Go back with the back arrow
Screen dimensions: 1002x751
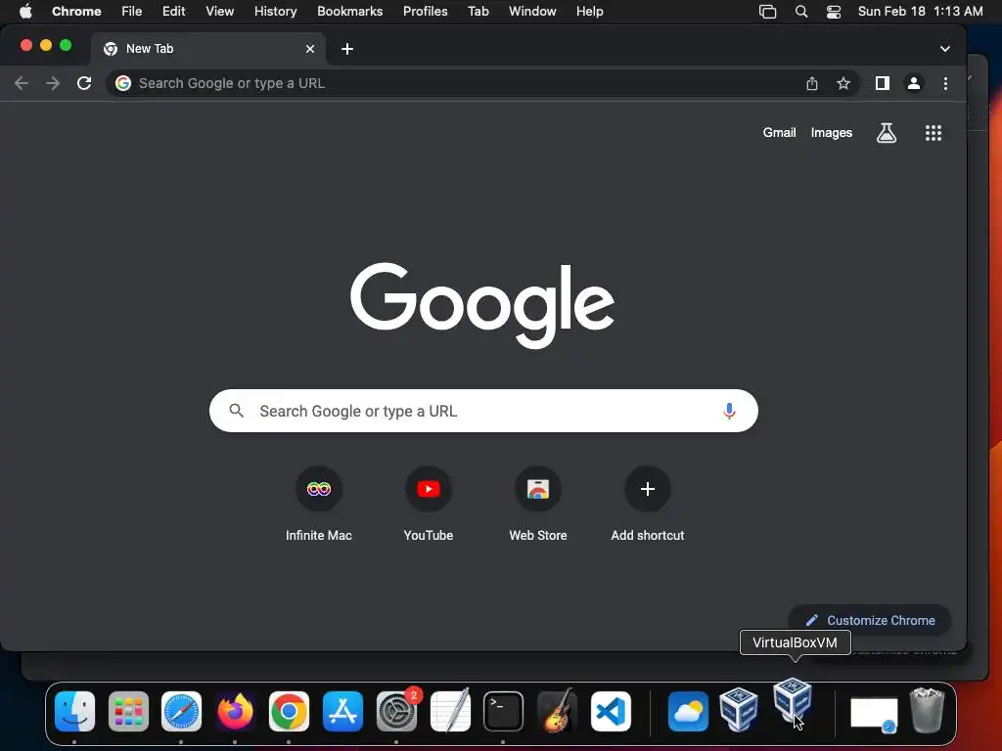click(22, 83)
